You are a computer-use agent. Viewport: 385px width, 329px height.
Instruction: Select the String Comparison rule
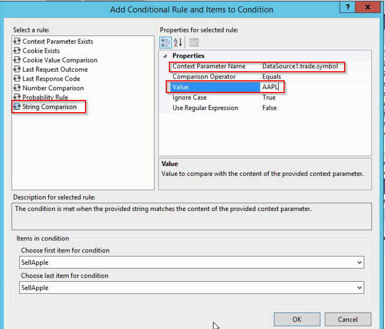(49, 107)
